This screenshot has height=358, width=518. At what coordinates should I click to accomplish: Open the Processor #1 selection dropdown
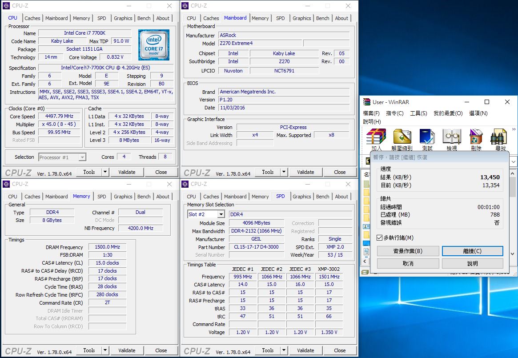click(82, 157)
